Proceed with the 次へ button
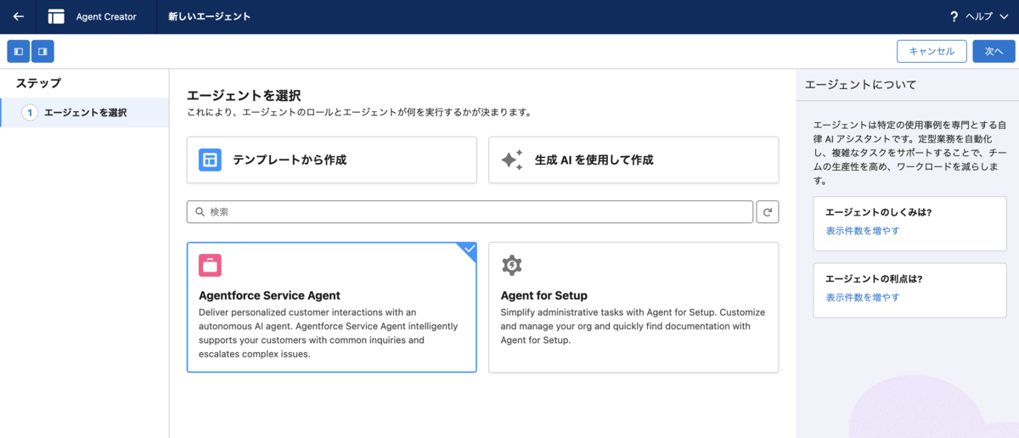The image size is (1019, 438). pyautogui.click(x=994, y=52)
